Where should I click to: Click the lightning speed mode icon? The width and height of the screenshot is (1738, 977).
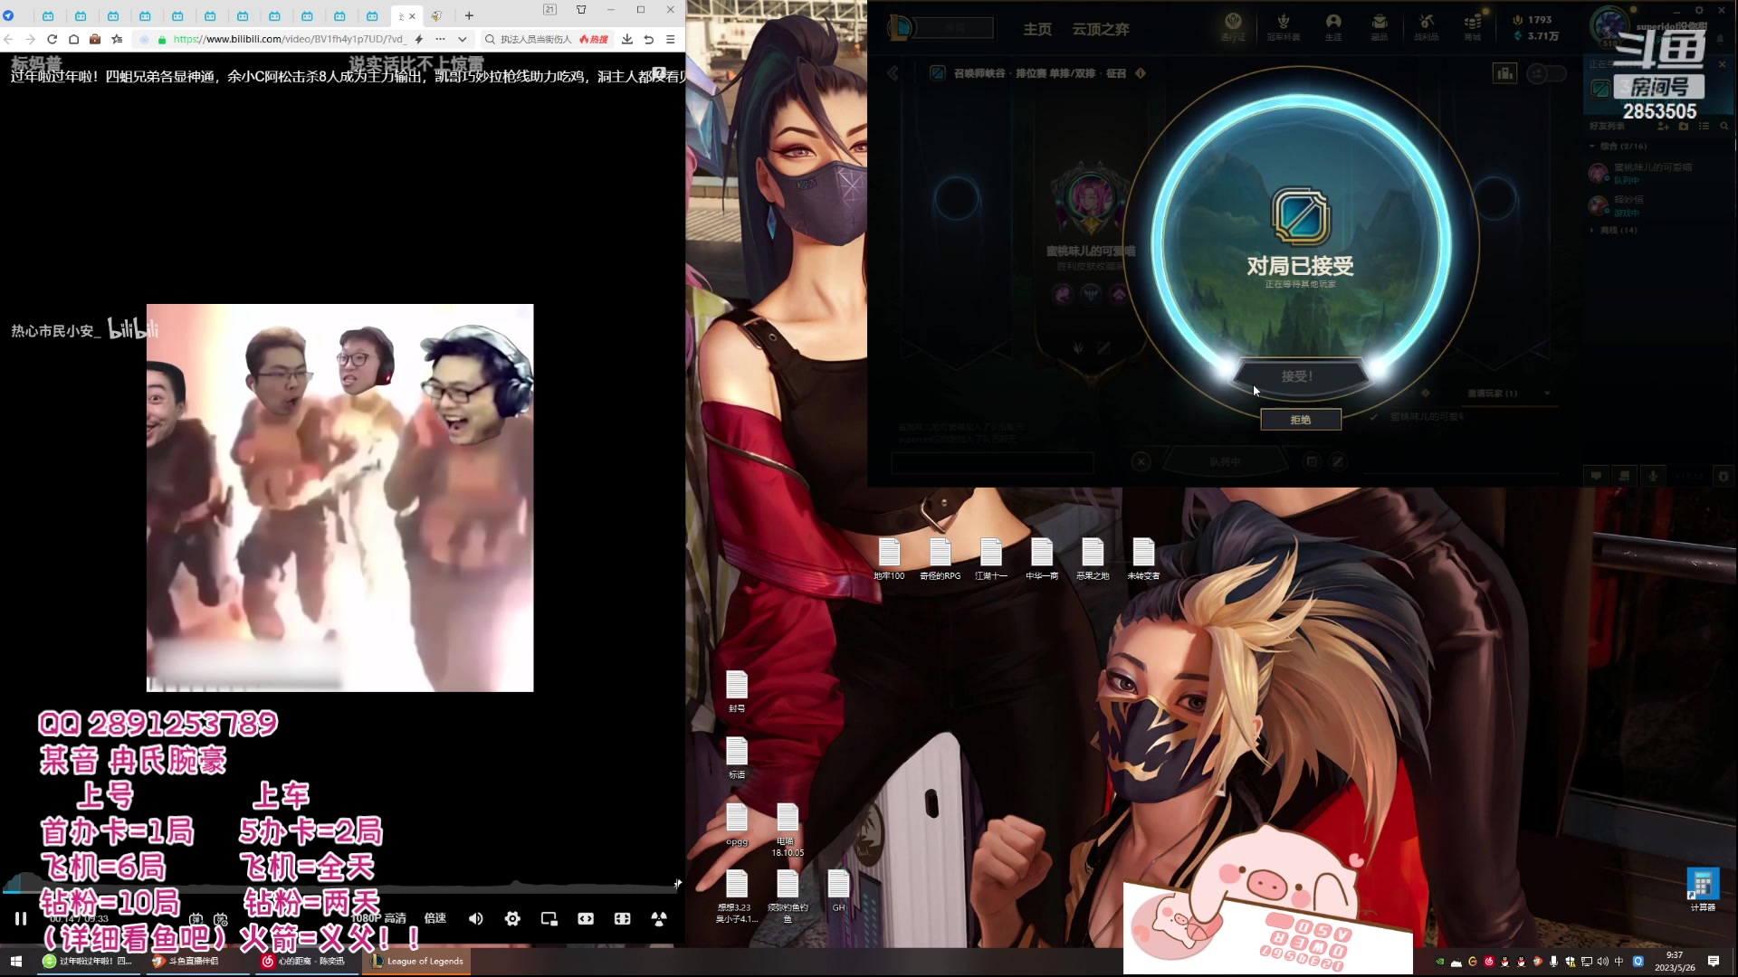pos(418,39)
